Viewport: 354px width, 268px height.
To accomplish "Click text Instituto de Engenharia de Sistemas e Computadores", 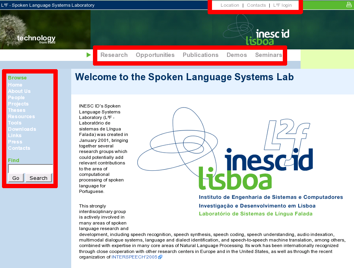I will (271, 197).
